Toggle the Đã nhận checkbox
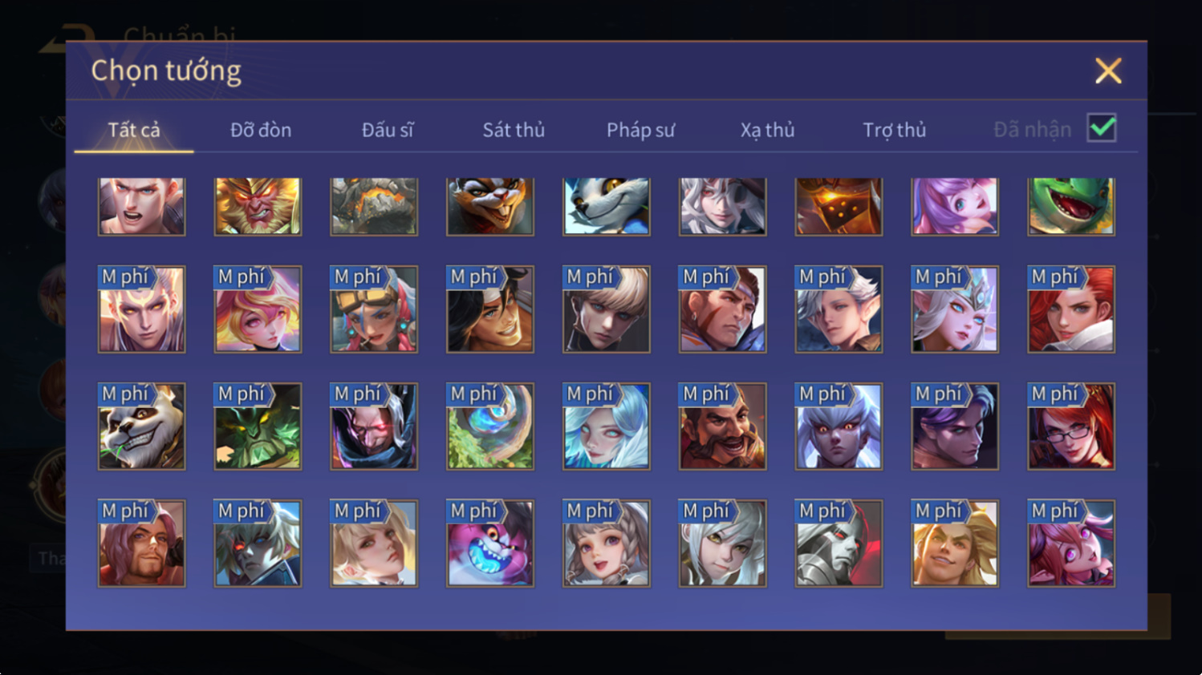Viewport: 1202px width, 675px height. (x=1102, y=127)
